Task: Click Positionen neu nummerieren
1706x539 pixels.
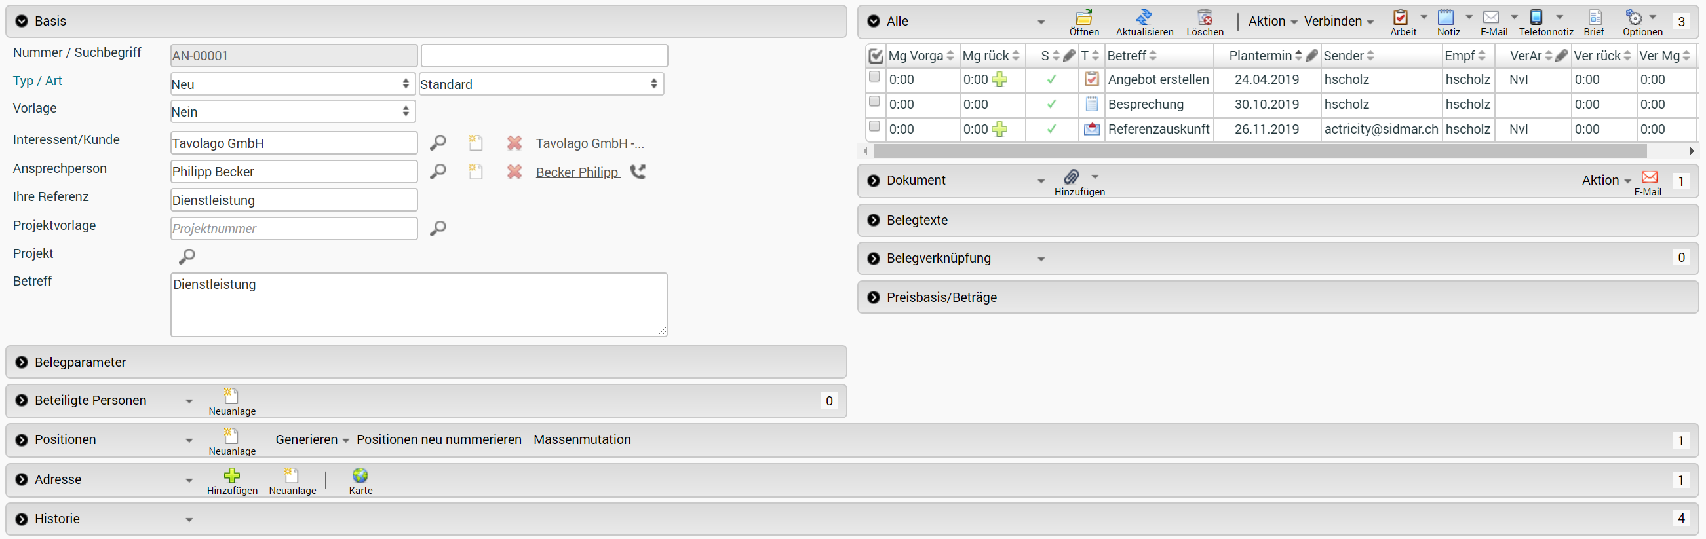Action: (x=438, y=439)
